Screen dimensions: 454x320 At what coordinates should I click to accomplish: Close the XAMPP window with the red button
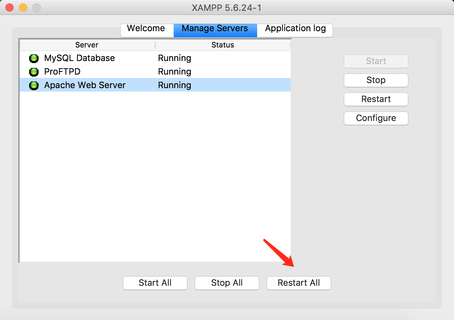click(9, 7)
